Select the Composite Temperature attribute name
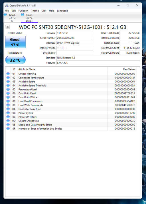The image size is (146, 204). click(31, 78)
